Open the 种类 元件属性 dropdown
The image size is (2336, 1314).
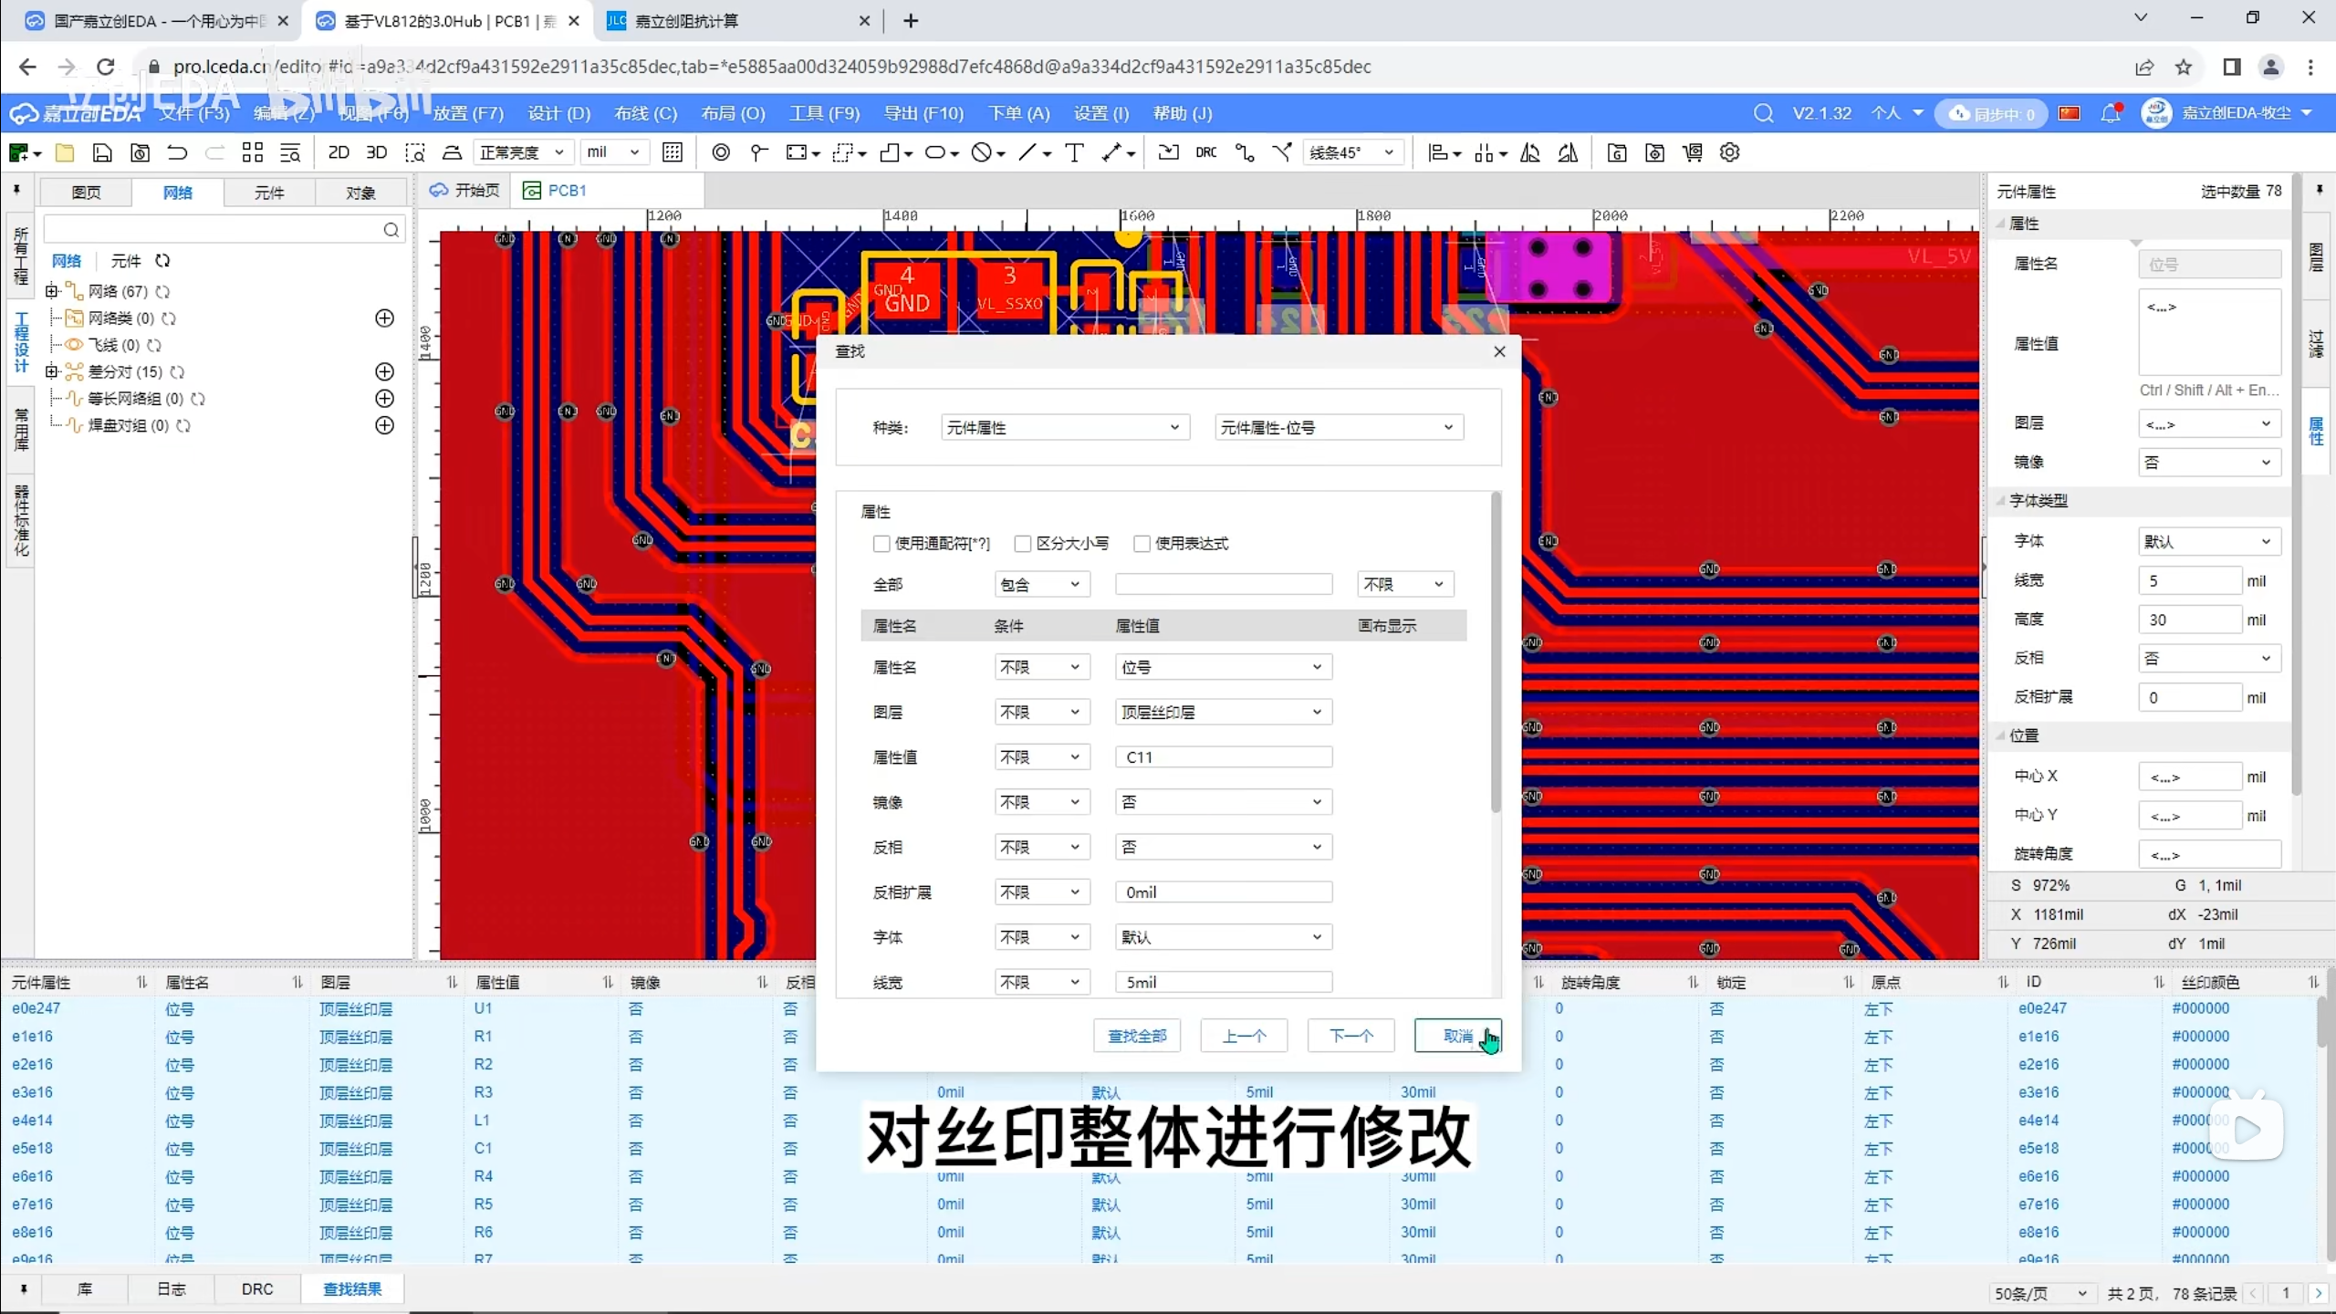[x=1064, y=427]
